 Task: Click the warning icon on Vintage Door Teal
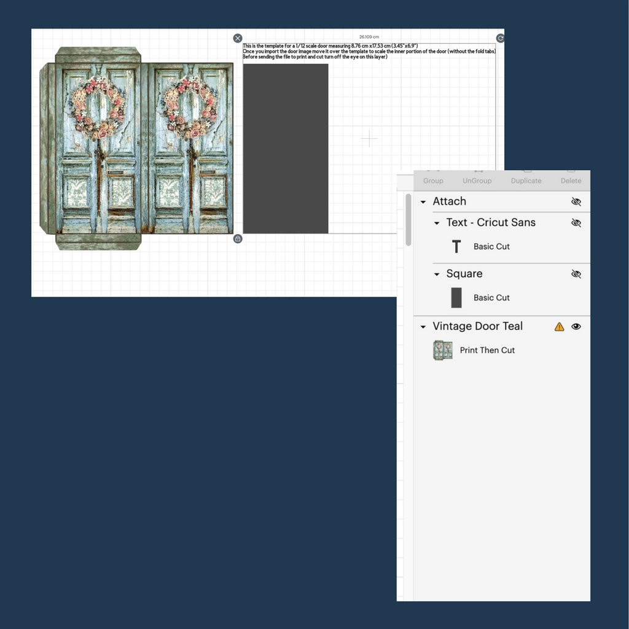(x=559, y=327)
